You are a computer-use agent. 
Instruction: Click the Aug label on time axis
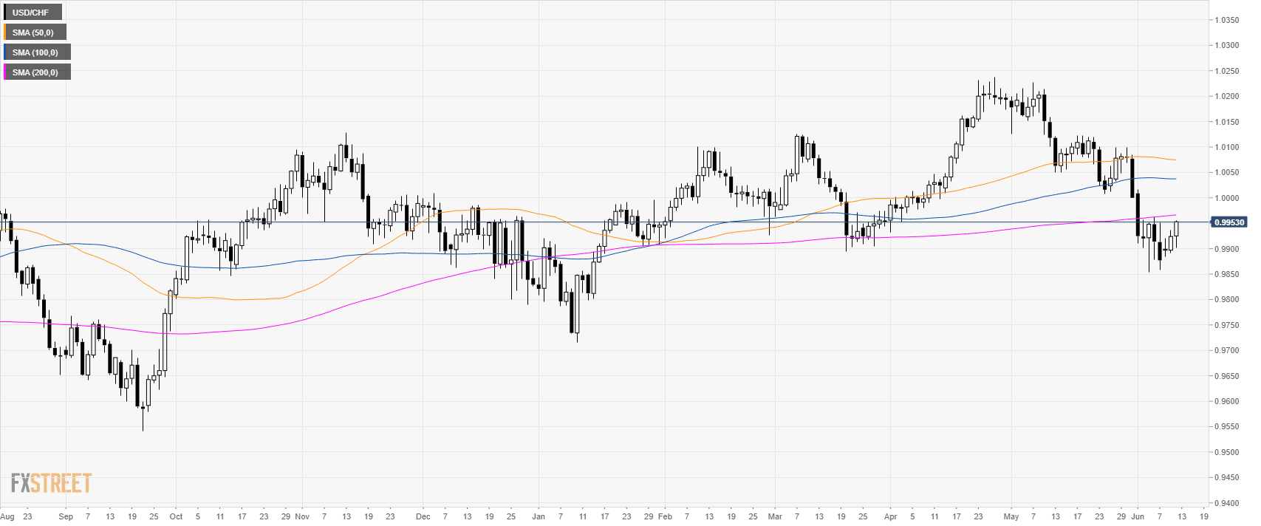[7, 516]
